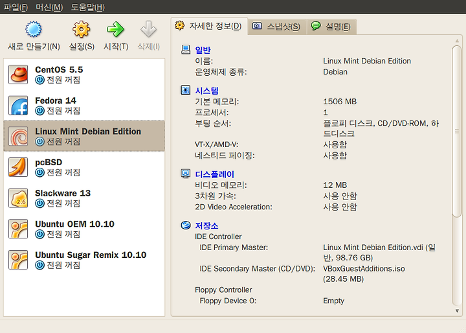
Task: Click power state icon under Ubuntu Sugar Remix
Action: [x=39, y=265]
